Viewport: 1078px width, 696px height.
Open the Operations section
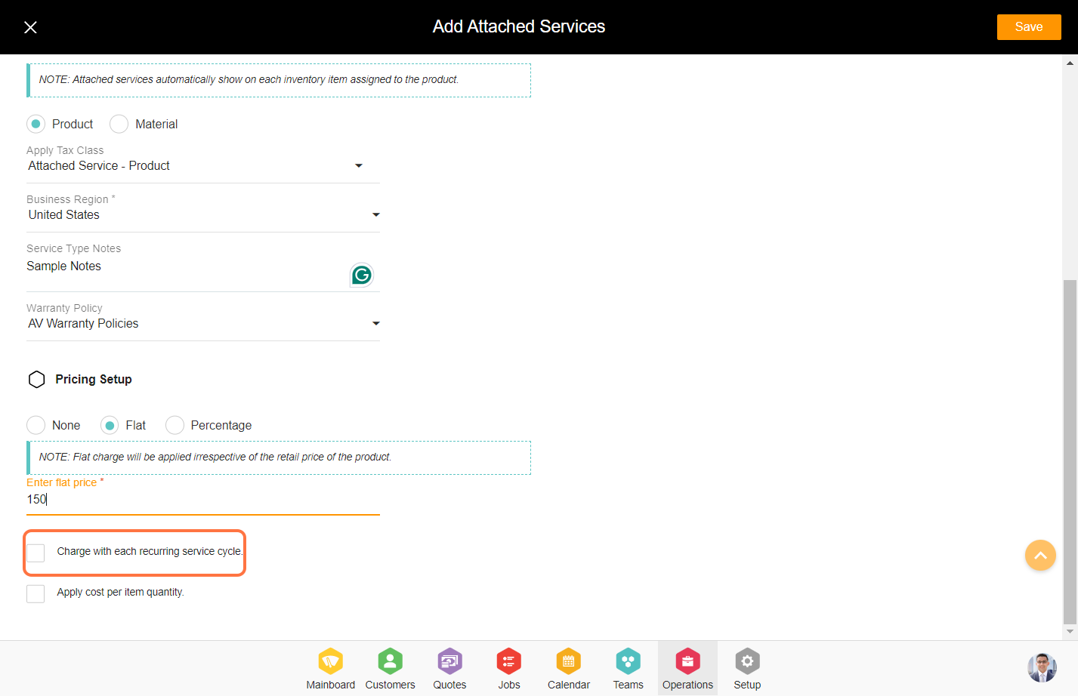(x=687, y=669)
